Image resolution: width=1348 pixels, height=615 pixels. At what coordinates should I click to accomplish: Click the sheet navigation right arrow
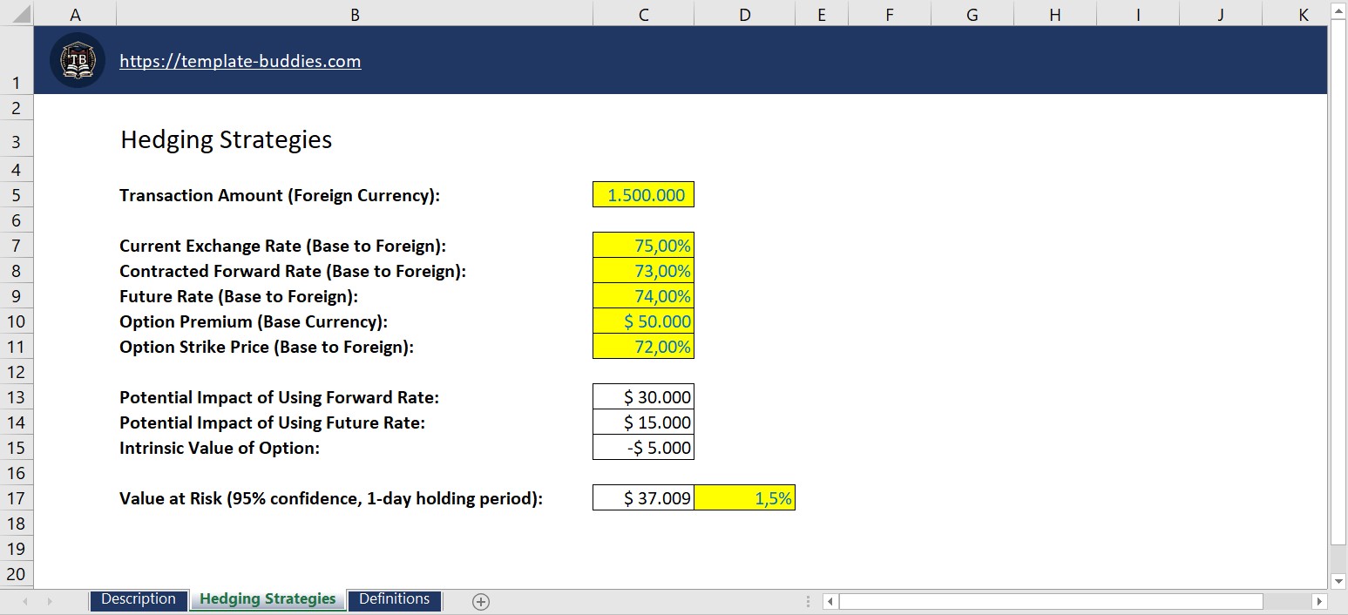[x=50, y=601]
